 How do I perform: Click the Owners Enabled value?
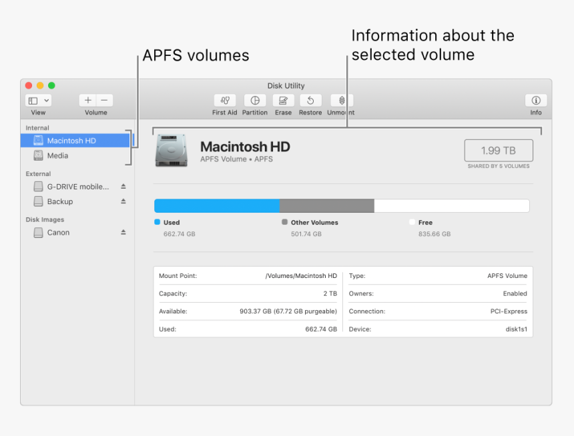click(x=515, y=294)
